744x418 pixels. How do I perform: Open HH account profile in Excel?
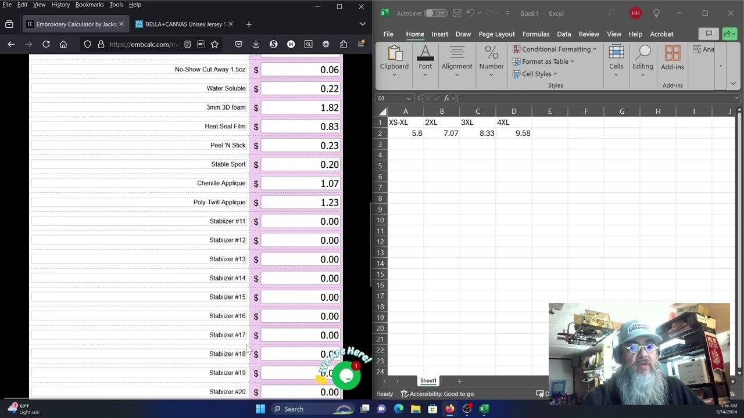(635, 13)
